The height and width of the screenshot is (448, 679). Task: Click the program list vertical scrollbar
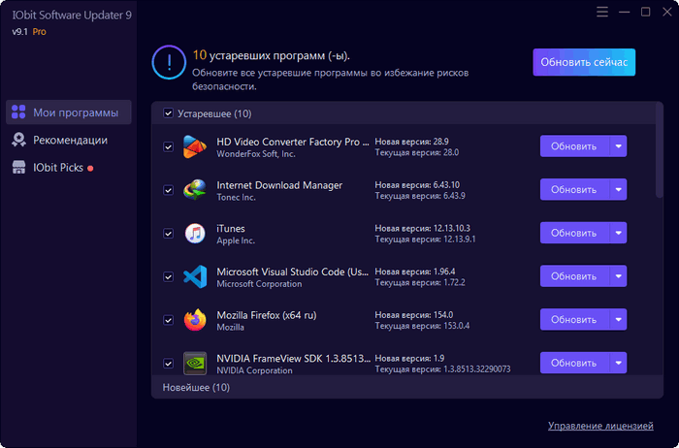(659, 150)
